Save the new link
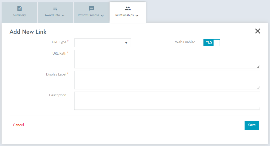Screen dimensions: 270x146 coord(252,125)
